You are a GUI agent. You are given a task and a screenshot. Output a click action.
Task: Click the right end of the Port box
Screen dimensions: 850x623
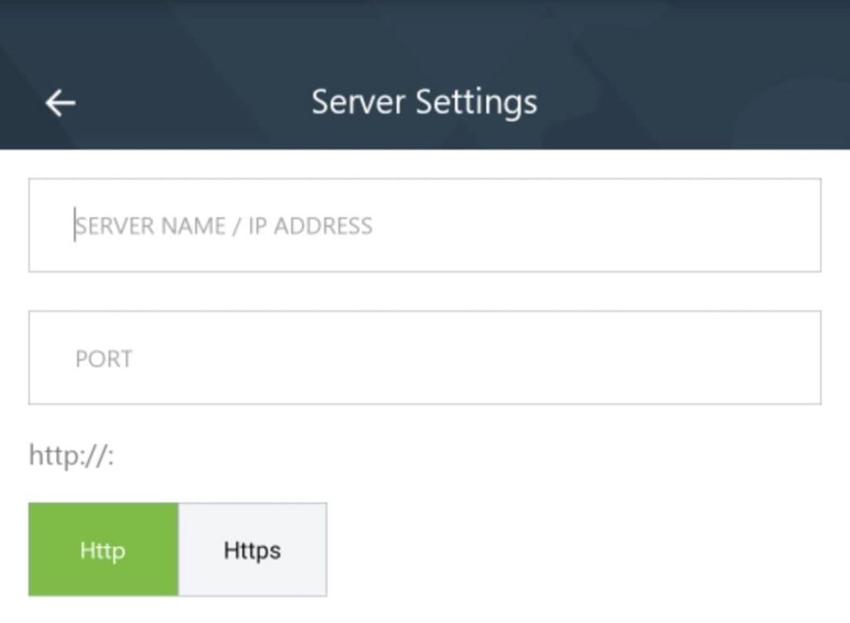[x=789, y=358]
